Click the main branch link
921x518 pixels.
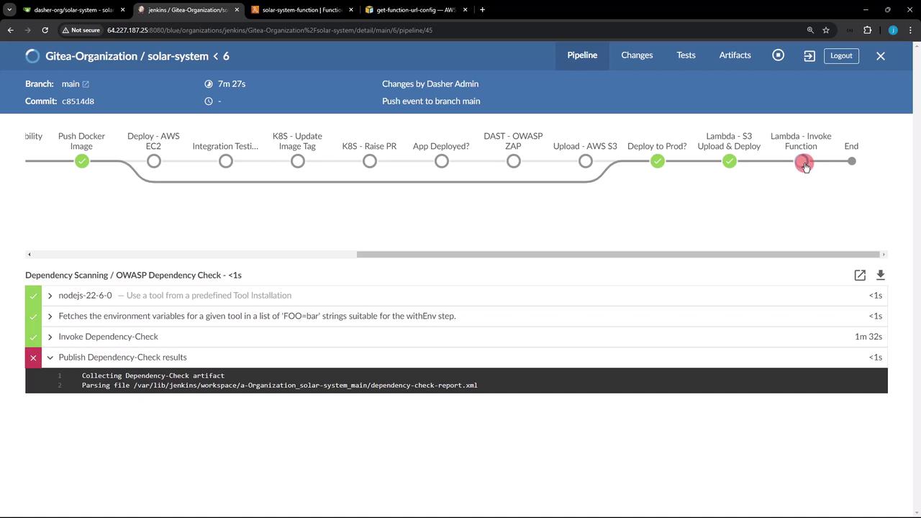coord(71,84)
